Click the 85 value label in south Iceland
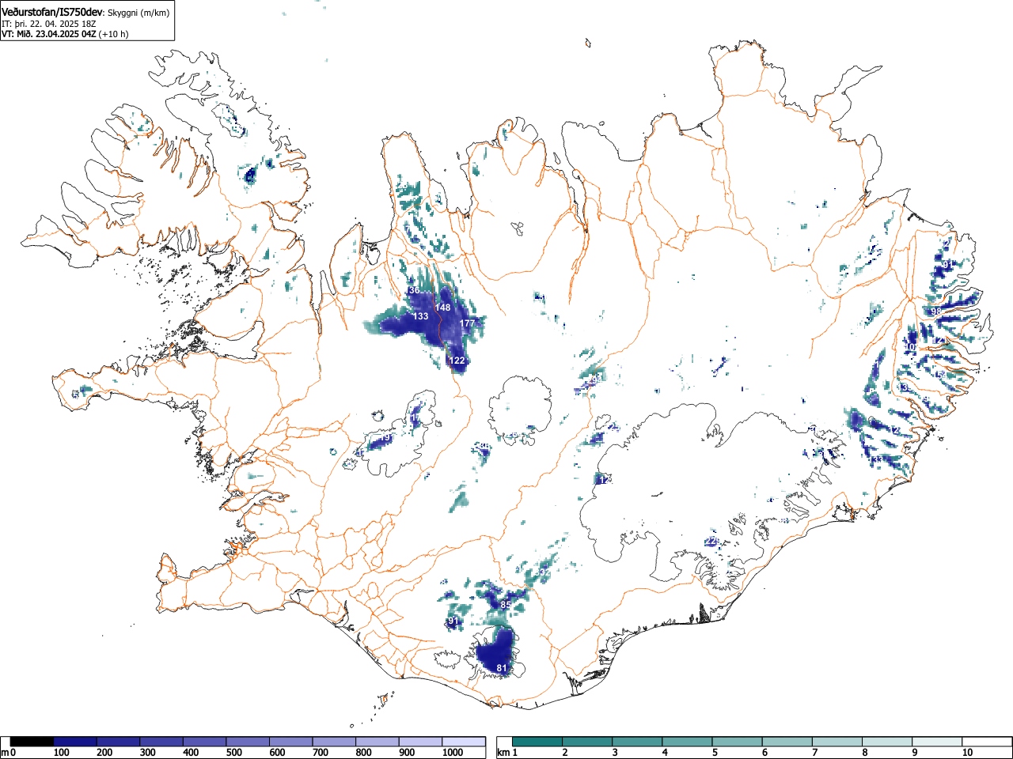The width and height of the screenshot is (1013, 759). coord(506,605)
